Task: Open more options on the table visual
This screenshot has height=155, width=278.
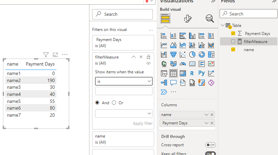Action: coord(65,54)
